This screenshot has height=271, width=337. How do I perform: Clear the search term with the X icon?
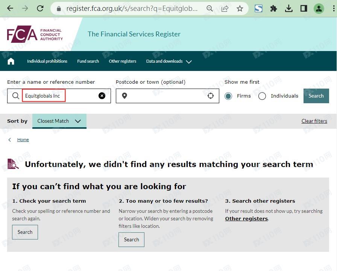[102, 96]
